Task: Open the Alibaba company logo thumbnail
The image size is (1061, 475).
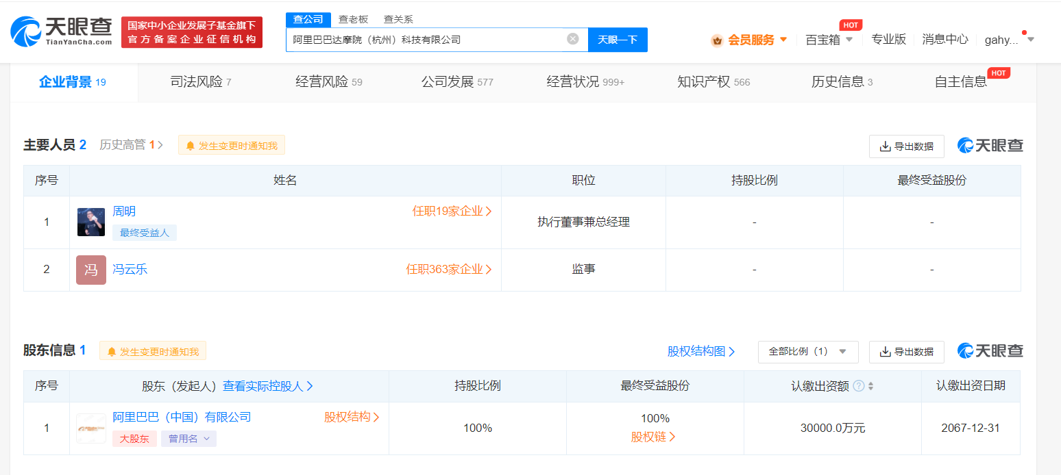Action: (91, 428)
